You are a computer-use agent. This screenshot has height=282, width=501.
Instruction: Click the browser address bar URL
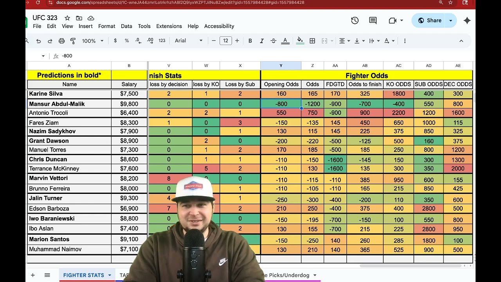(x=180, y=2)
